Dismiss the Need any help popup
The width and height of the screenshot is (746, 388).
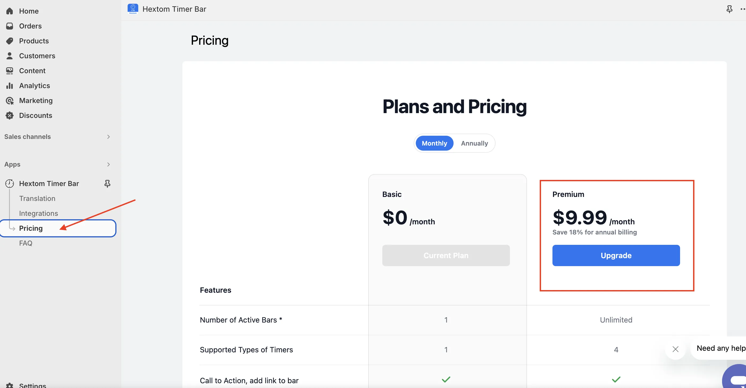point(675,349)
